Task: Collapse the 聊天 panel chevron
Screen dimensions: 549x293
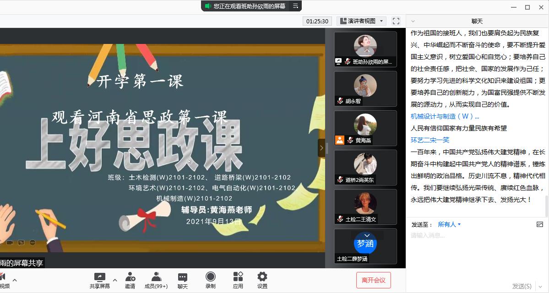Action: click(x=413, y=21)
